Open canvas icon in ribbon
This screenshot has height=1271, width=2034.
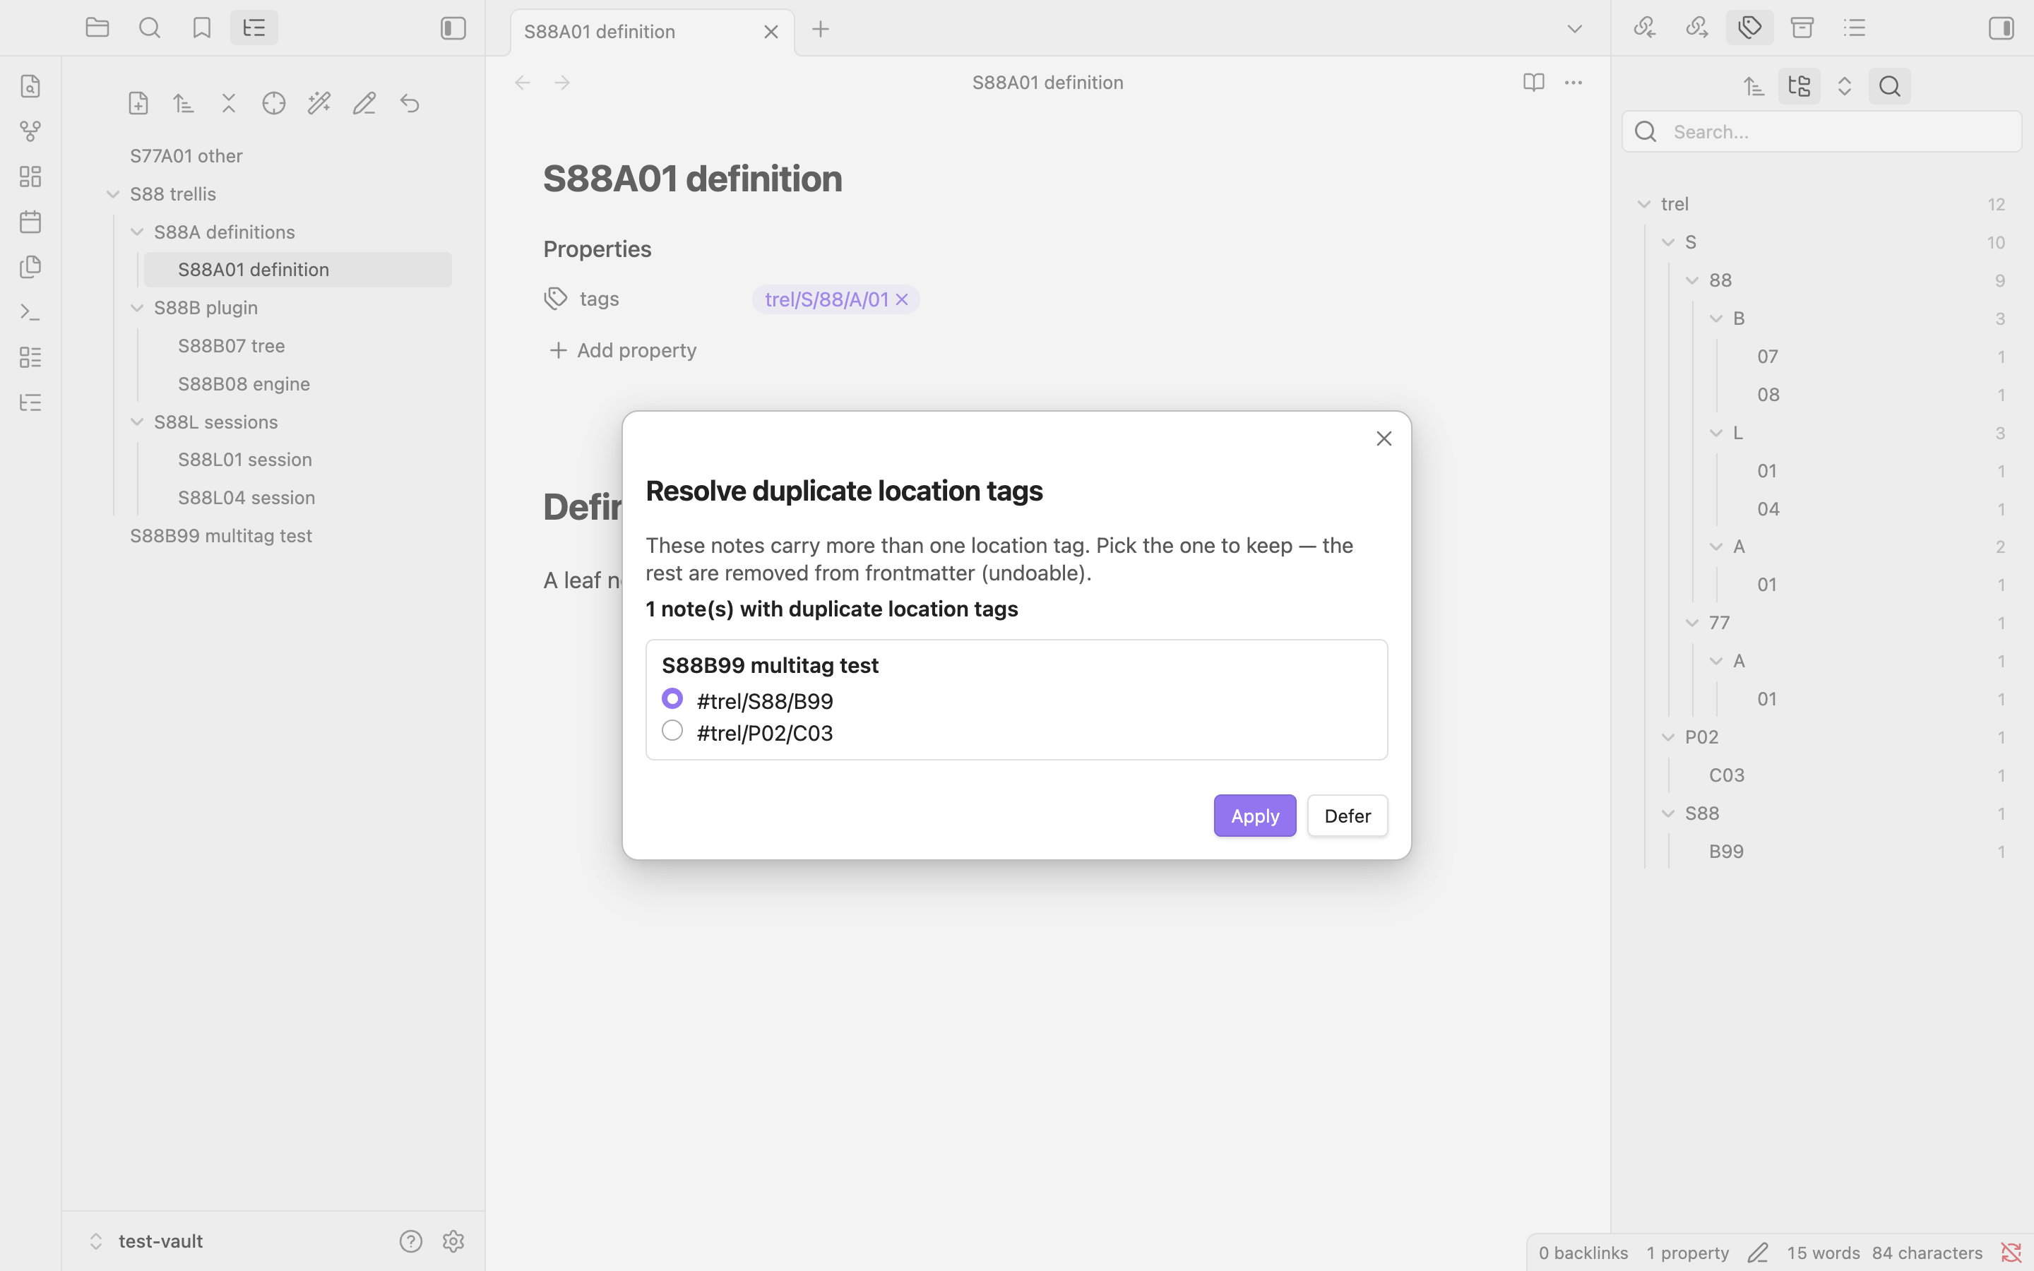point(30,177)
